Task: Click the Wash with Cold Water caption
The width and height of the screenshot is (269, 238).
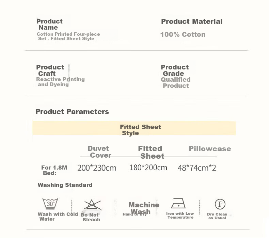Action: click(x=58, y=217)
